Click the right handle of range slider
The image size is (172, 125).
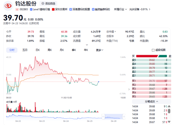(x=124, y=117)
